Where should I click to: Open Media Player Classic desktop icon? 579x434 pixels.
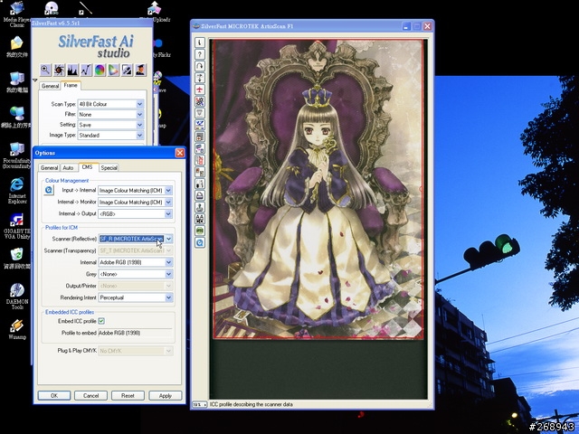(16, 14)
